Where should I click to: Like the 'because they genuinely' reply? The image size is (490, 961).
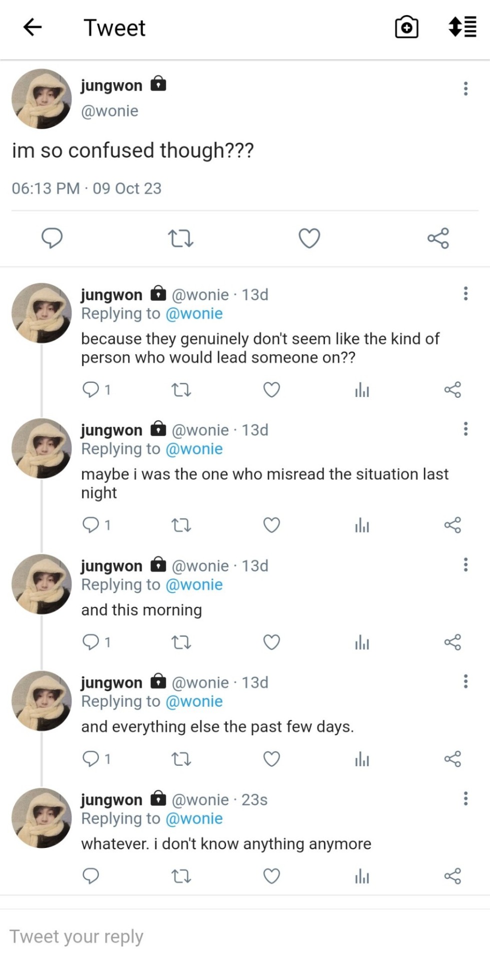pos(271,389)
